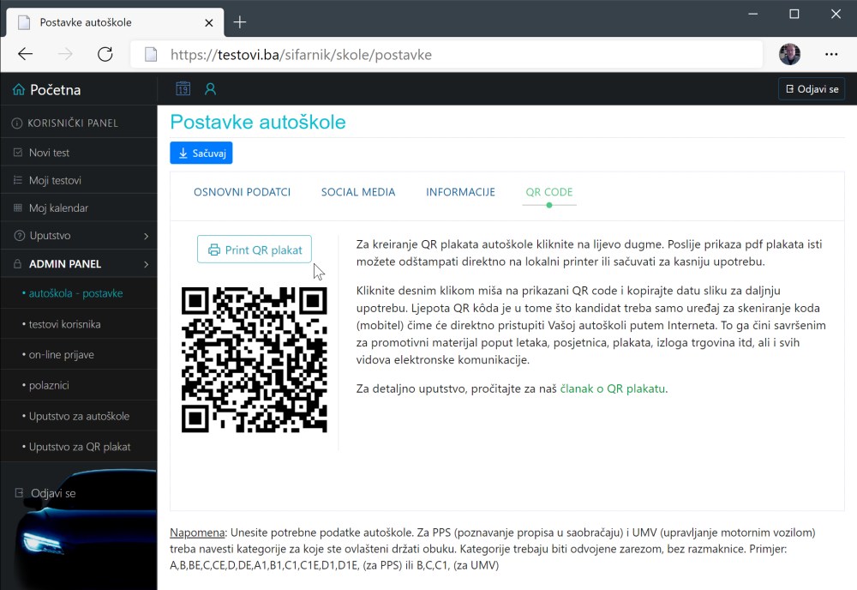Screen dimensions: 857x590
Task: Open the članak o QR plakatu link
Action: [613, 388]
